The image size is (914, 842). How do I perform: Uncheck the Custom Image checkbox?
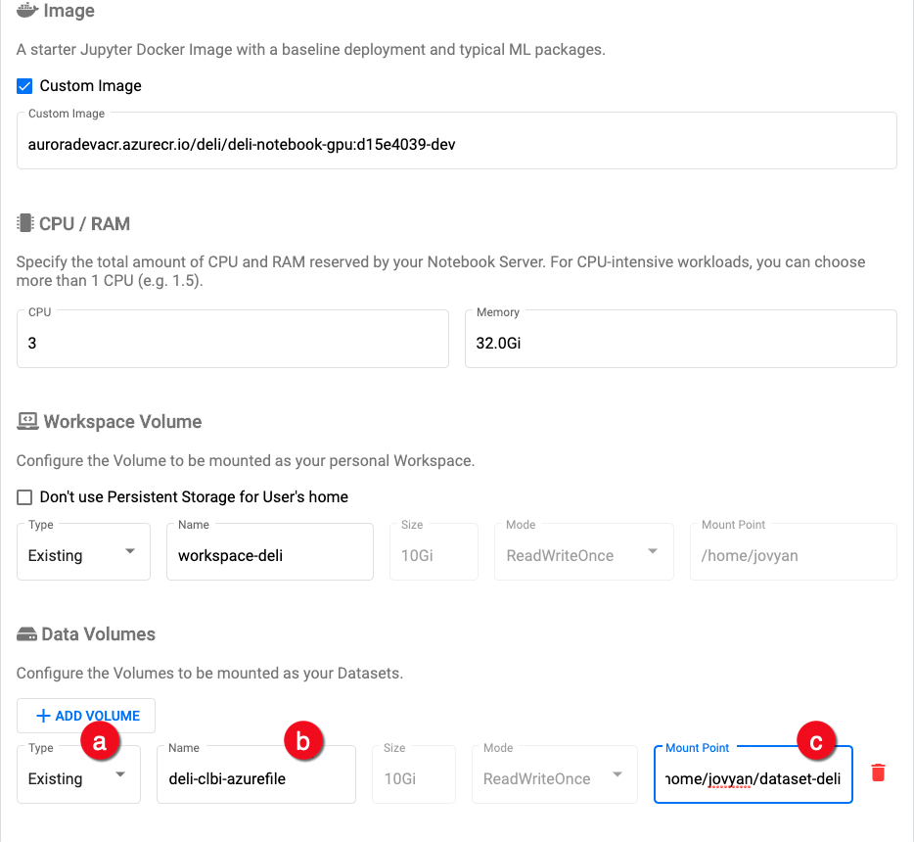(x=24, y=85)
